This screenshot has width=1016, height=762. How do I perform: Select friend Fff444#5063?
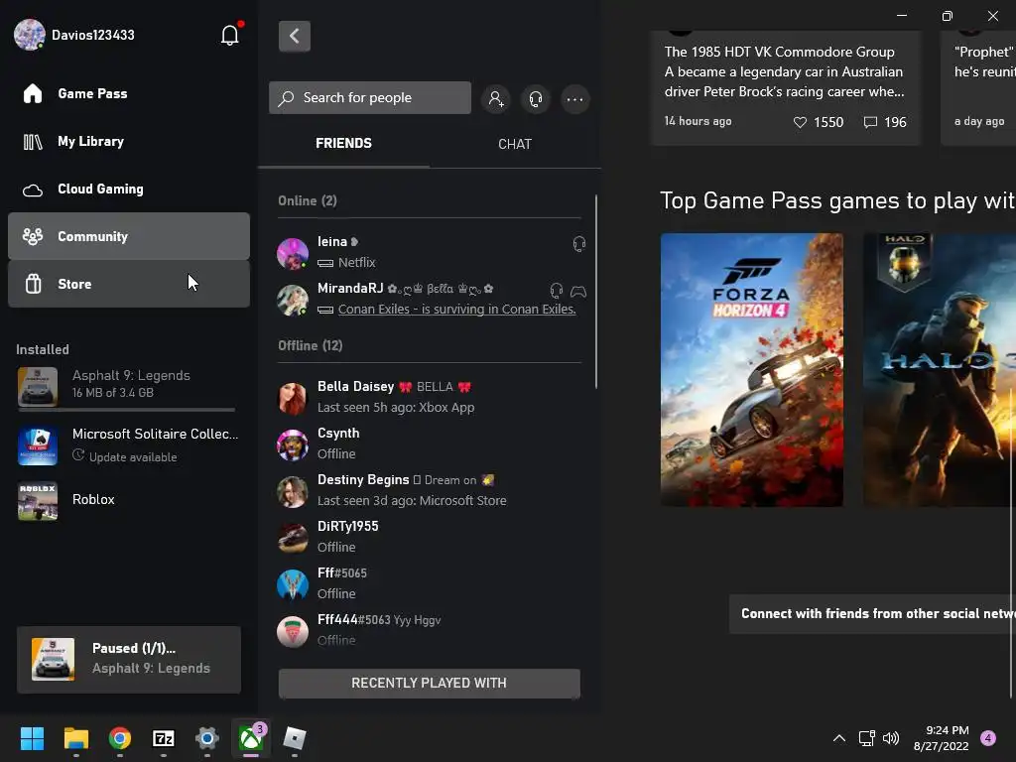[428, 628]
